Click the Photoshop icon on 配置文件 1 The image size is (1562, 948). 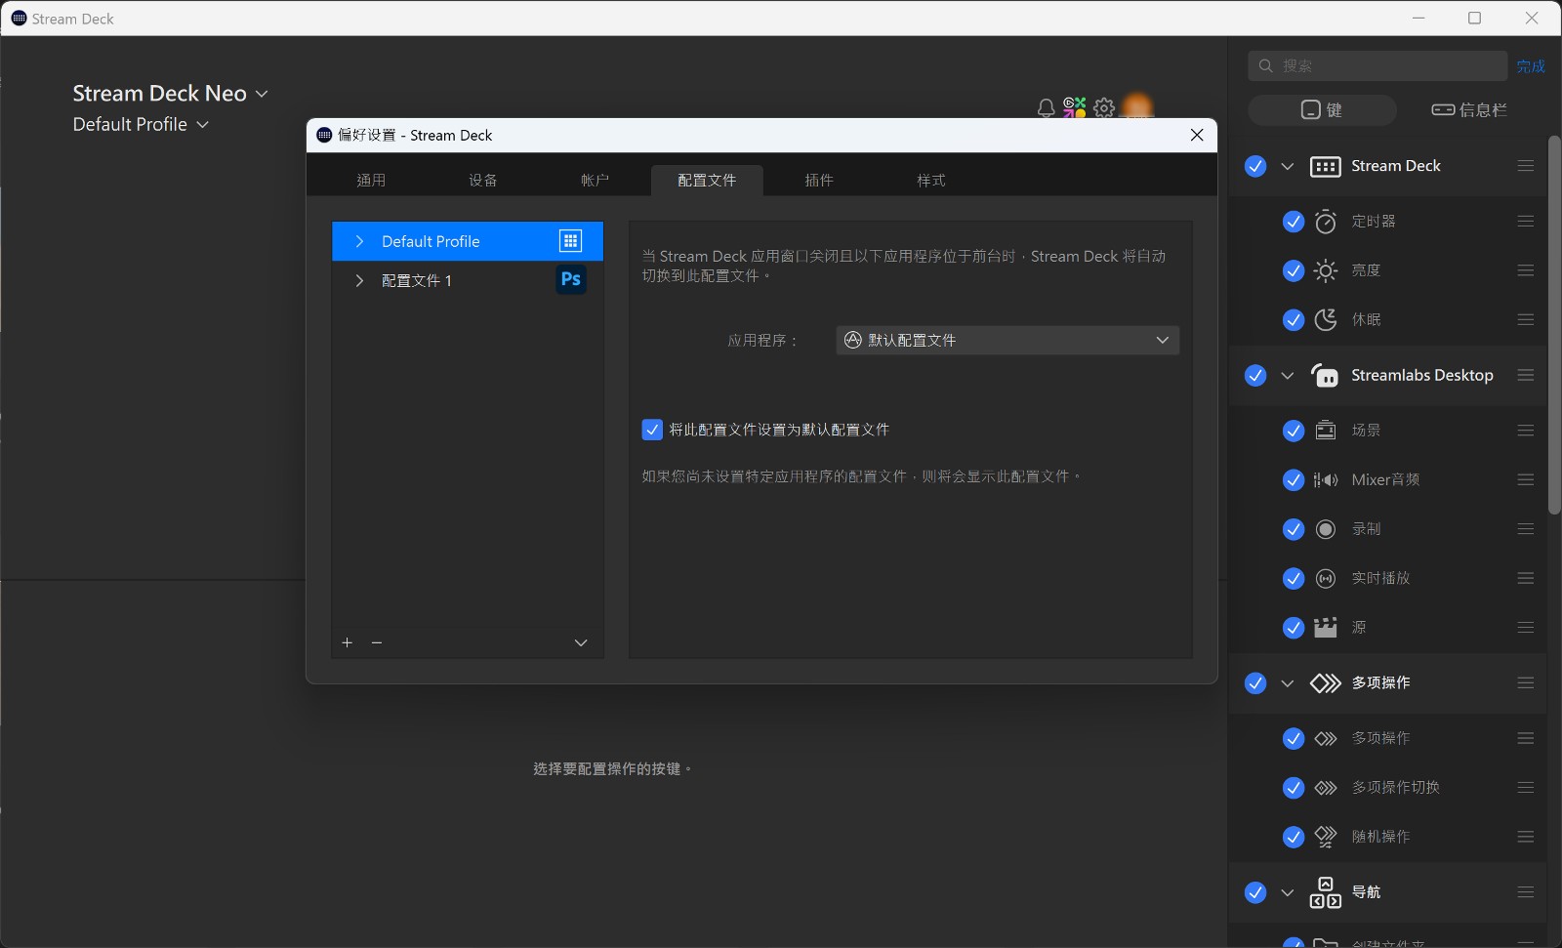571,279
